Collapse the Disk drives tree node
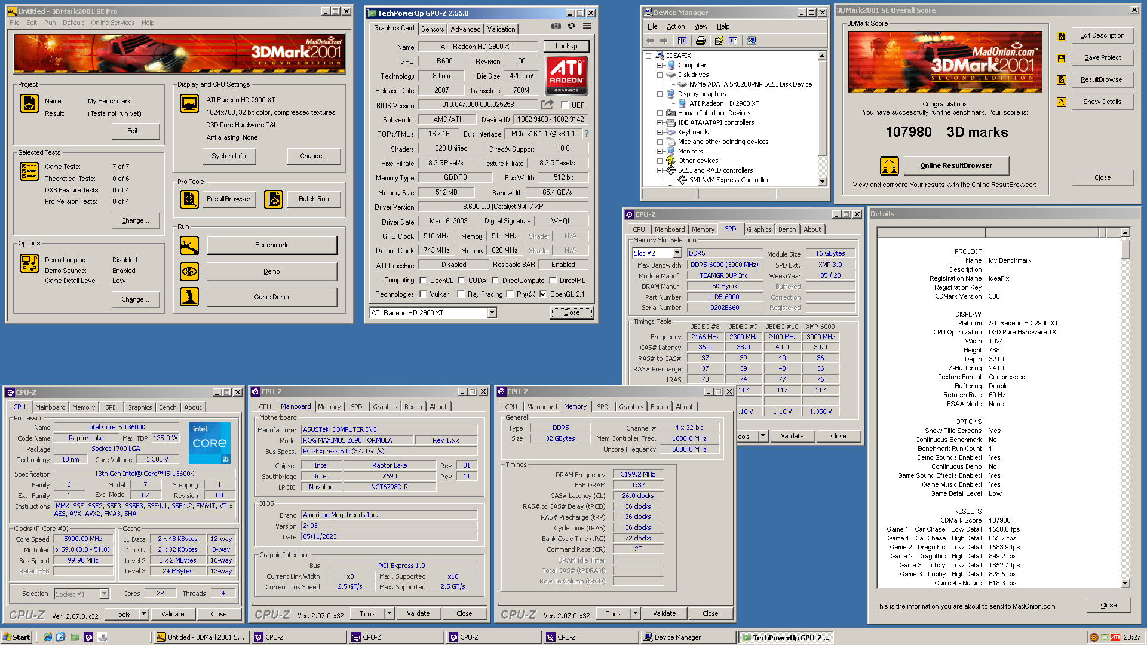The image size is (1147, 645). (660, 75)
